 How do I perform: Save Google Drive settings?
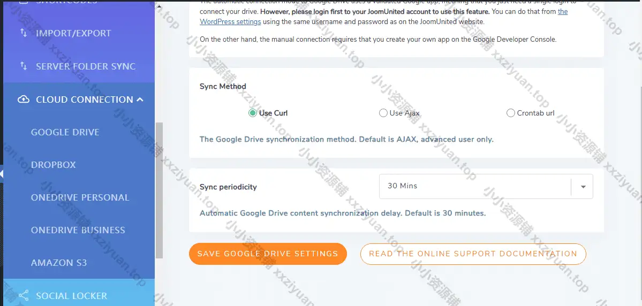point(268,254)
